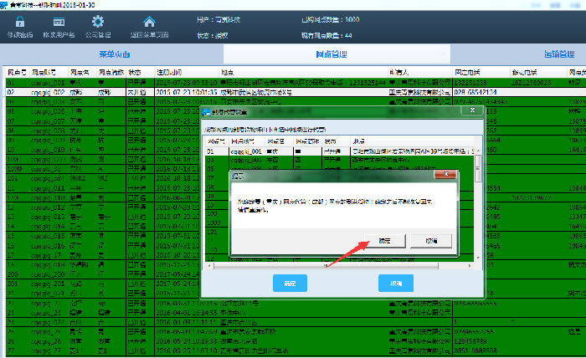This screenshot has width=586, height=358.
Task: Click the 地址 column header in main table
Action: pyautogui.click(x=226, y=73)
